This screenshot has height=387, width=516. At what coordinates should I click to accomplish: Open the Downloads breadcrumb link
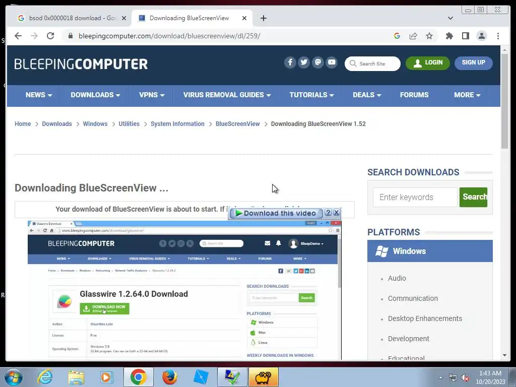(x=56, y=124)
